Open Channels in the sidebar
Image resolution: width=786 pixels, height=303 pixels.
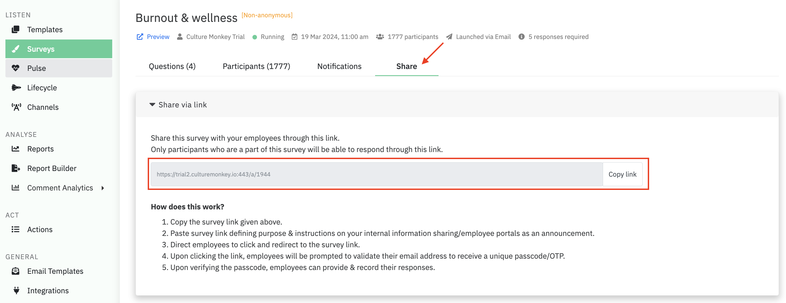59,107
